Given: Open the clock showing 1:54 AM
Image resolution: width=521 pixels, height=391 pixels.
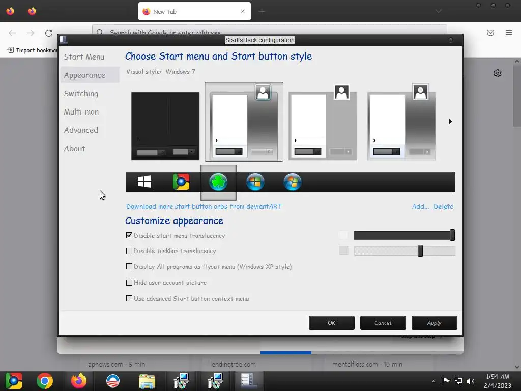Looking at the screenshot, I should [498, 381].
